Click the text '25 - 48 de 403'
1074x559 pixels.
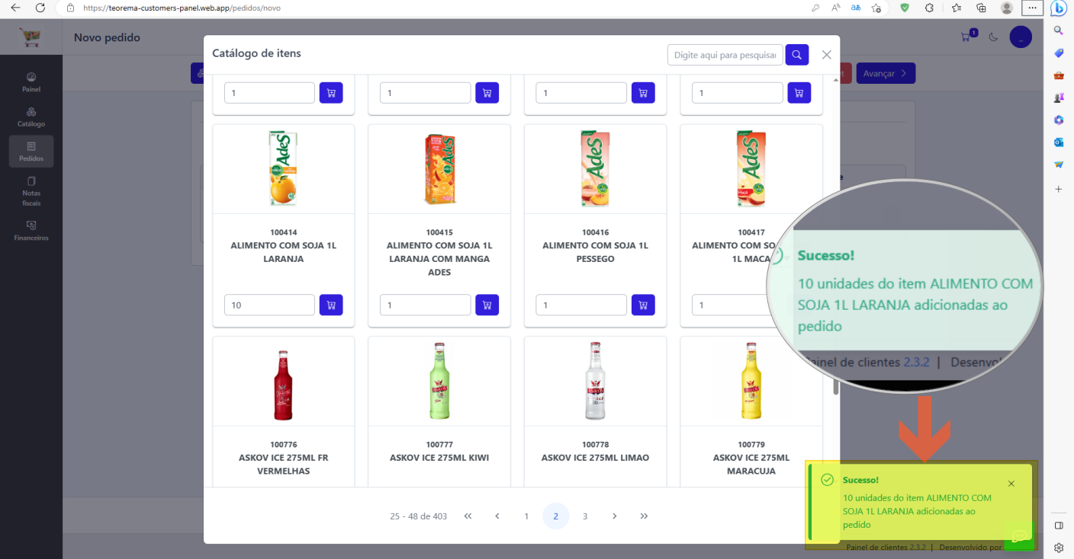[x=418, y=516]
